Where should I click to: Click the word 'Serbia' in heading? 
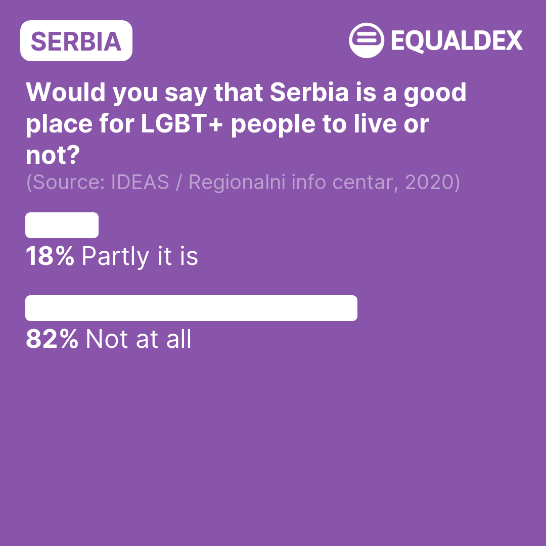click(309, 93)
